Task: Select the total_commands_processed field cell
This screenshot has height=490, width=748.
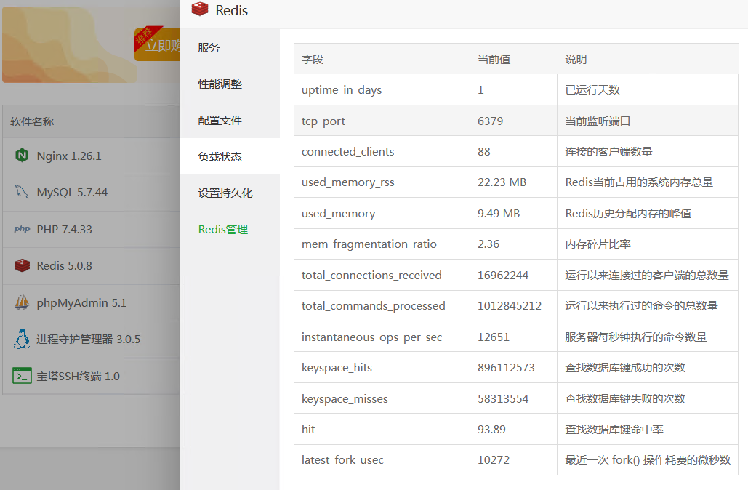Action: click(382, 306)
